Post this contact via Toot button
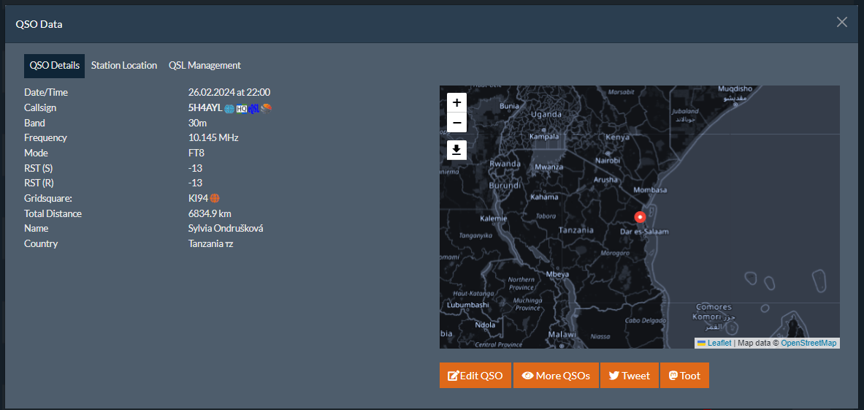This screenshot has height=410, width=864. point(684,376)
